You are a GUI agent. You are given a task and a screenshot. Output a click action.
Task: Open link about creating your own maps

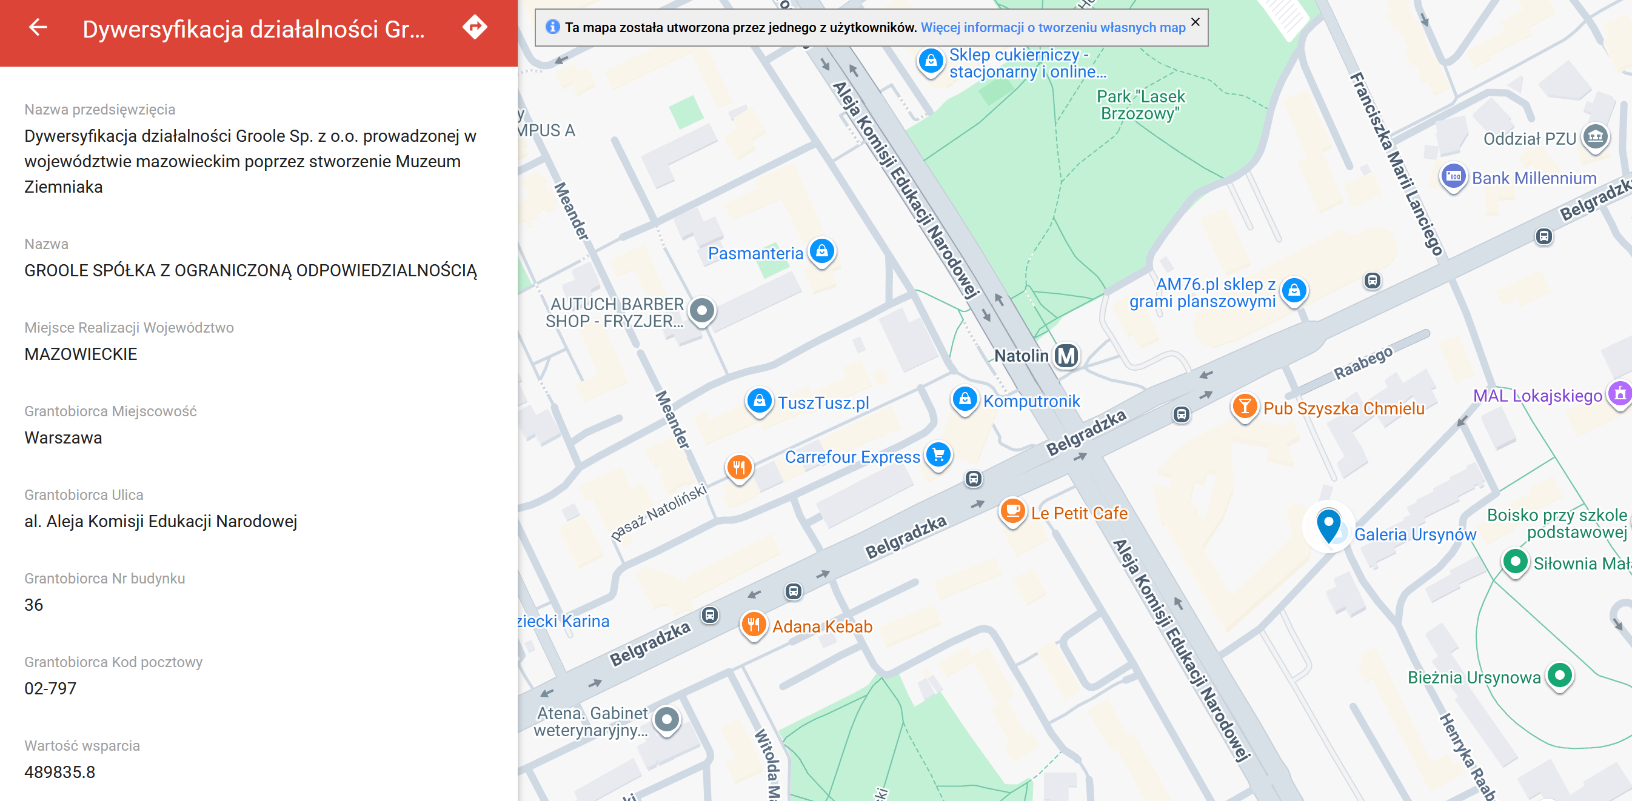(x=1052, y=28)
